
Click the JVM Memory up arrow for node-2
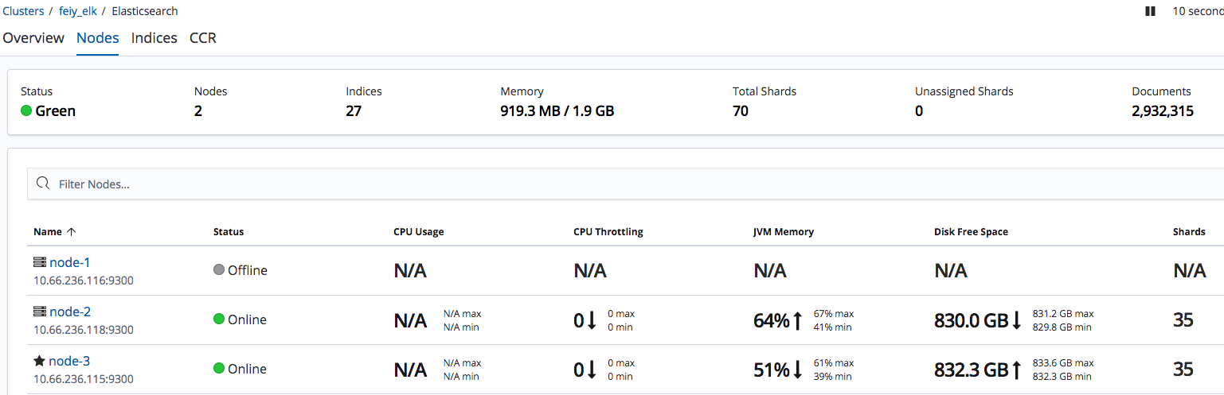coord(798,320)
